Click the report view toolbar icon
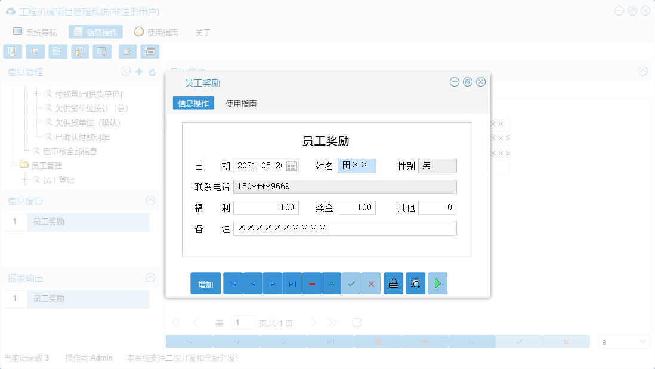Image resolution: width=655 pixels, height=369 pixels. pos(35,51)
